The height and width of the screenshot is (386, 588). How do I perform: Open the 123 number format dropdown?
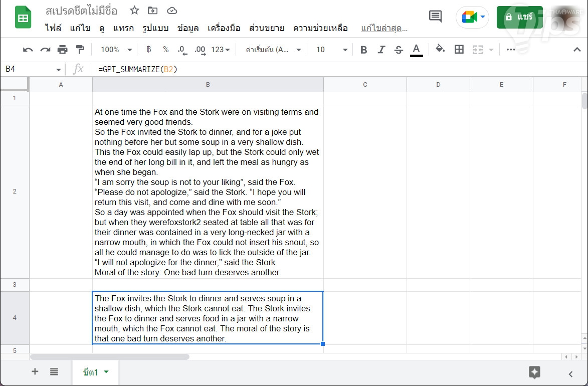click(221, 50)
